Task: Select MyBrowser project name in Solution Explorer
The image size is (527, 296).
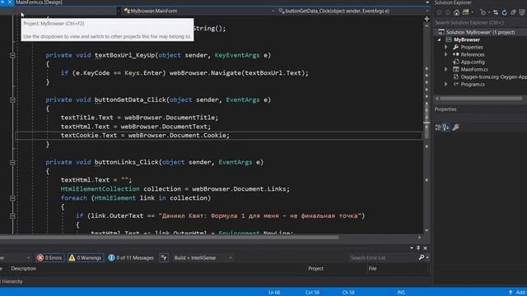Action: pos(467,39)
